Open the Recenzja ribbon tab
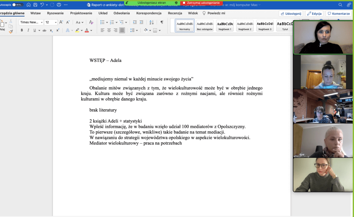 (175, 13)
